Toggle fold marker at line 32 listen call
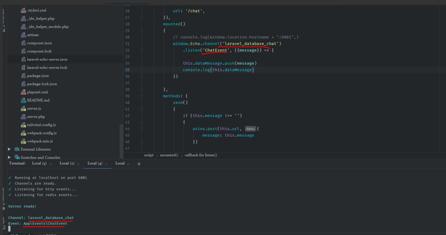446x235 pixels. click(x=142, y=50)
